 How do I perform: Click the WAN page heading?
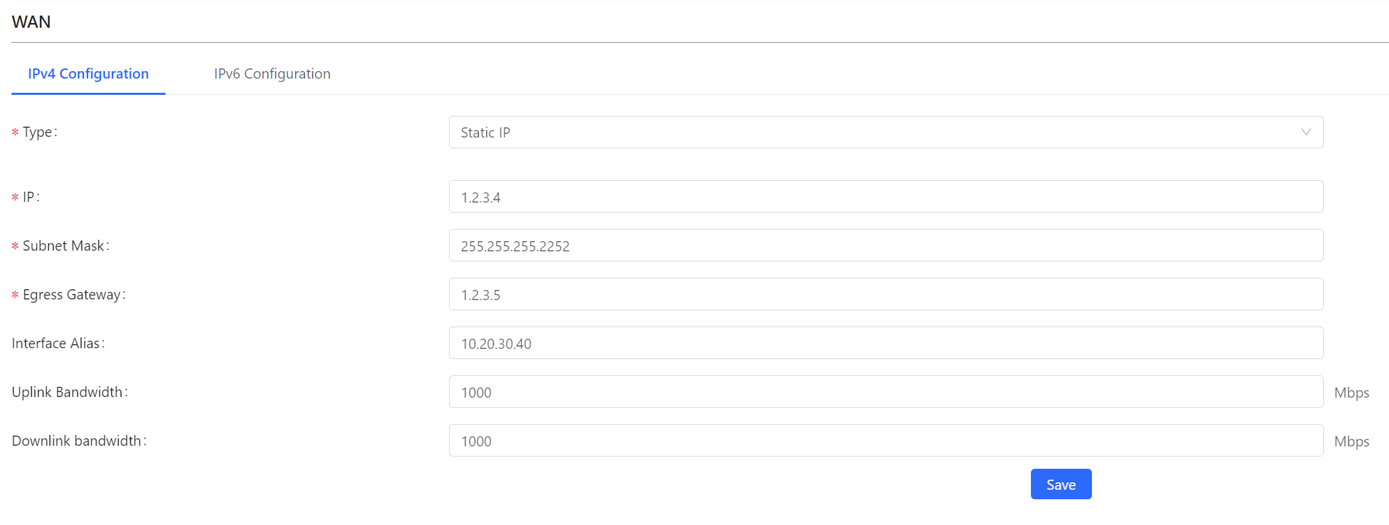click(x=31, y=22)
